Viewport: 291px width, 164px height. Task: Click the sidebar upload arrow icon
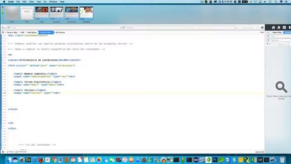pos(290,27)
